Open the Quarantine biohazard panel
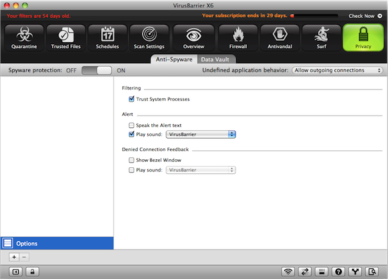 click(24, 37)
